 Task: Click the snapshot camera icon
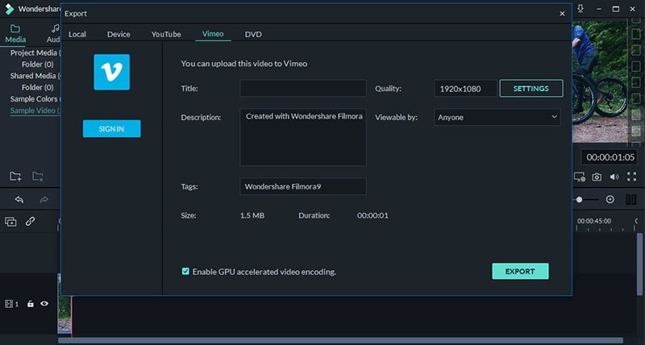[597, 177]
